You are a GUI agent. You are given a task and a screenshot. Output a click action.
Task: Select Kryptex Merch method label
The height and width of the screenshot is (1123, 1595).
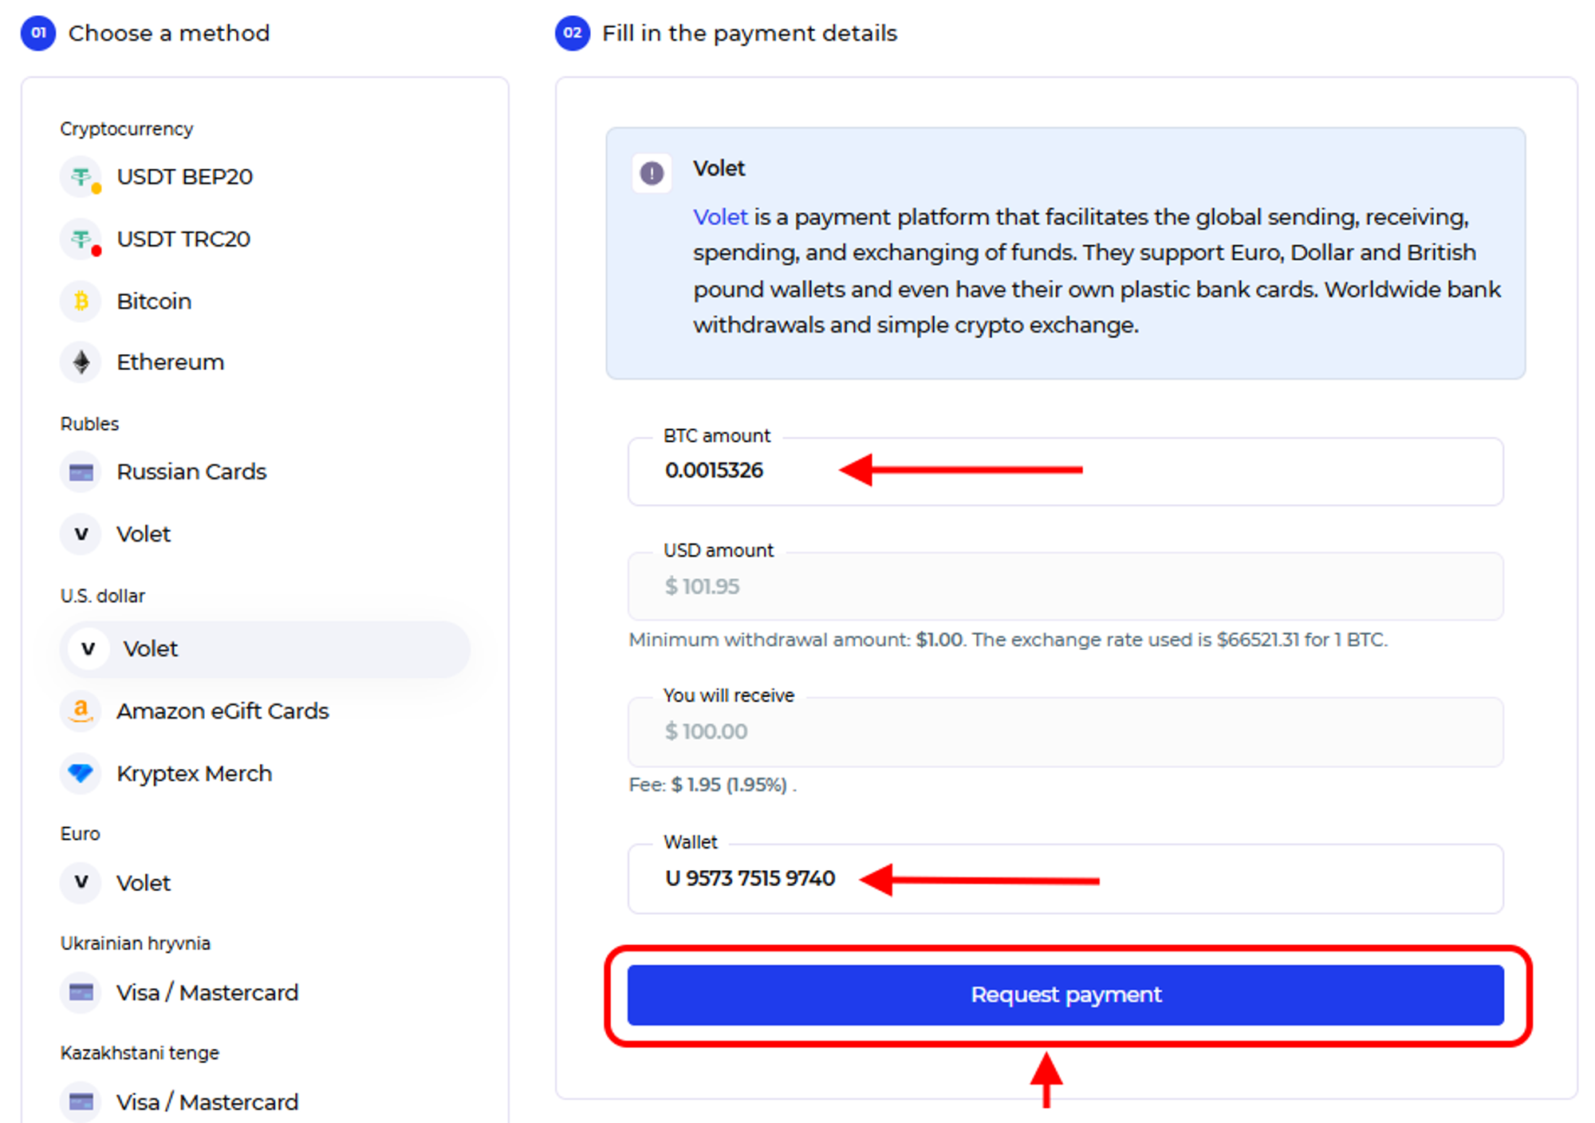tap(195, 774)
